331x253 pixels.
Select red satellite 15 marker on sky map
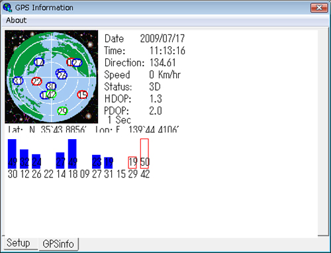(83, 95)
